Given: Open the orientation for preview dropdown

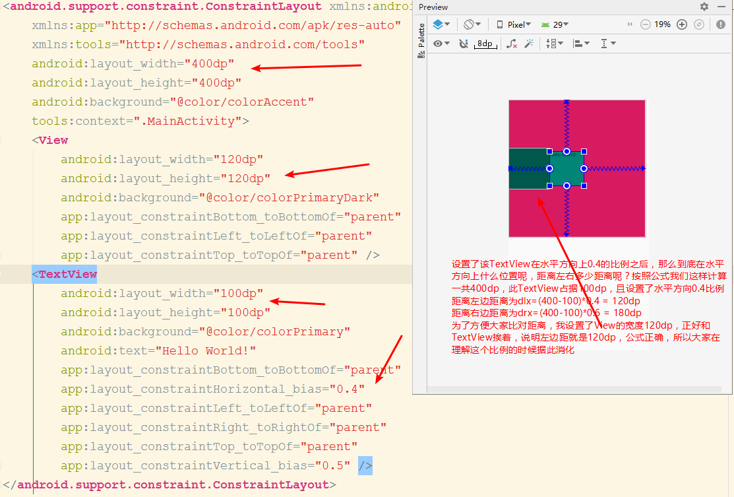Looking at the screenshot, I should click(x=472, y=24).
